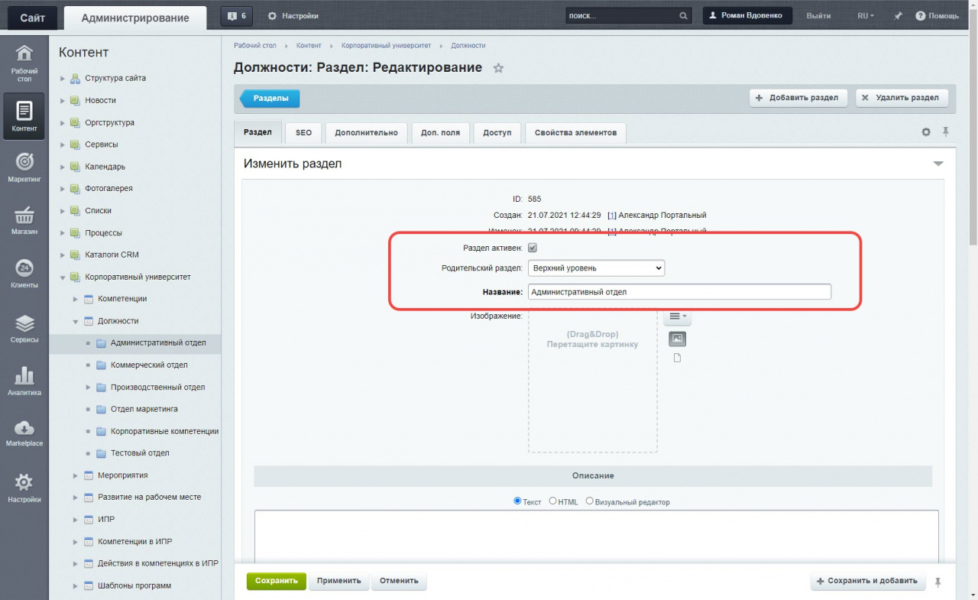
Task: Click the search magnifier icon
Action: 683,16
